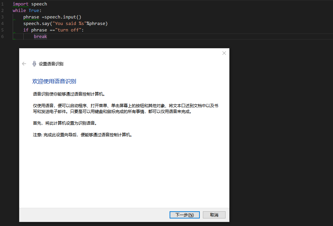The image size is (333, 226).
Task: Click line number 6 in the gutter
Action: [x=2, y=36]
